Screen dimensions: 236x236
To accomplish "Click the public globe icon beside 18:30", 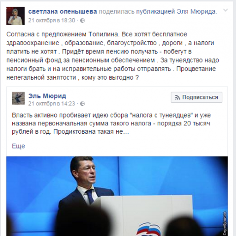I will 82,21.
